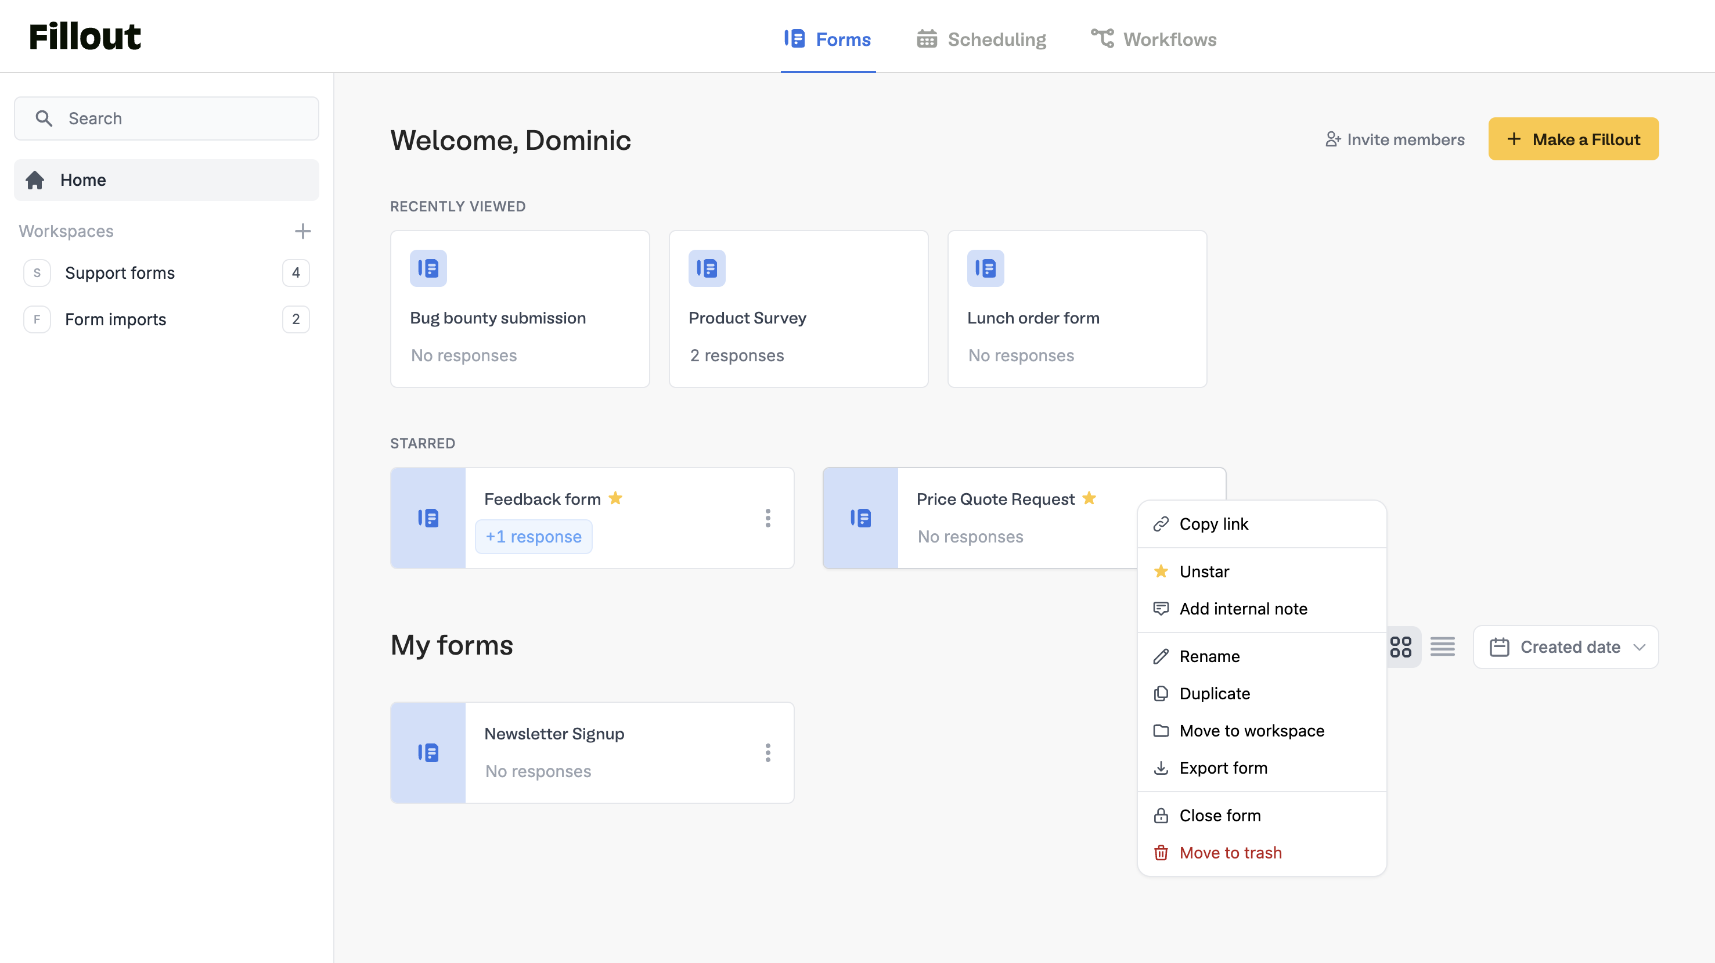Switch to grid view layout

coord(1401,646)
